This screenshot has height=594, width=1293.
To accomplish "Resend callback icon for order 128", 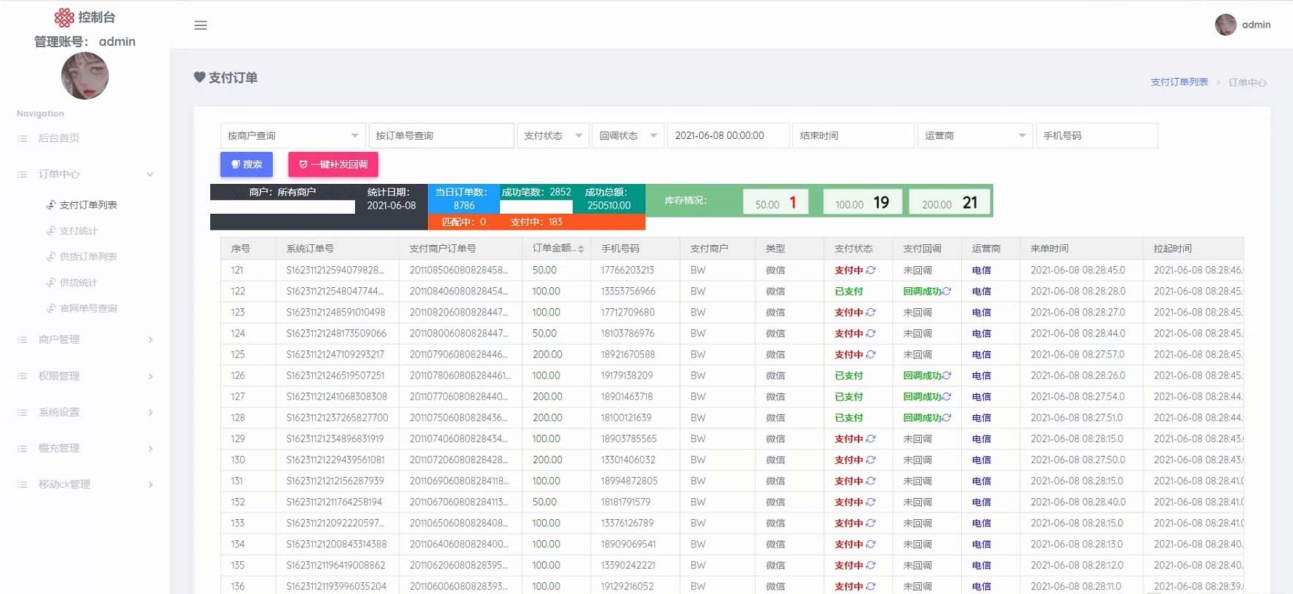I will [x=947, y=418].
